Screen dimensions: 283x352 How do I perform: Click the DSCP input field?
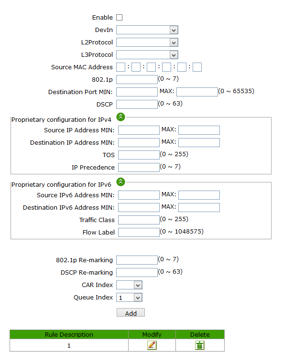137,104
